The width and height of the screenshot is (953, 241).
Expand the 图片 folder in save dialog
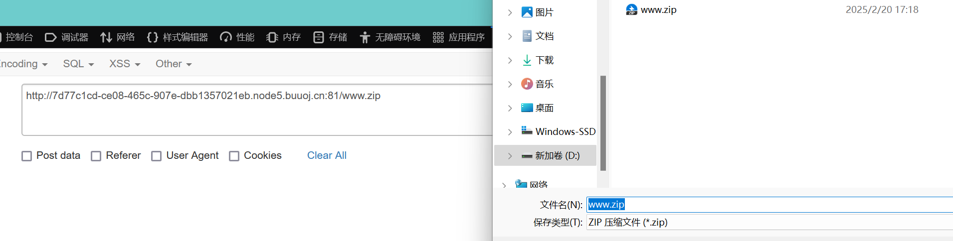(x=510, y=12)
